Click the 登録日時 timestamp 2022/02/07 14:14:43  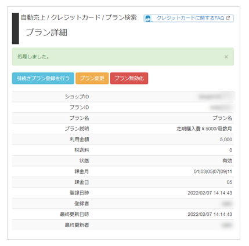[x=210, y=193]
